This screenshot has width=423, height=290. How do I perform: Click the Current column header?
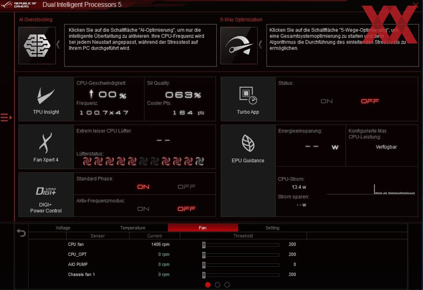click(x=155, y=236)
